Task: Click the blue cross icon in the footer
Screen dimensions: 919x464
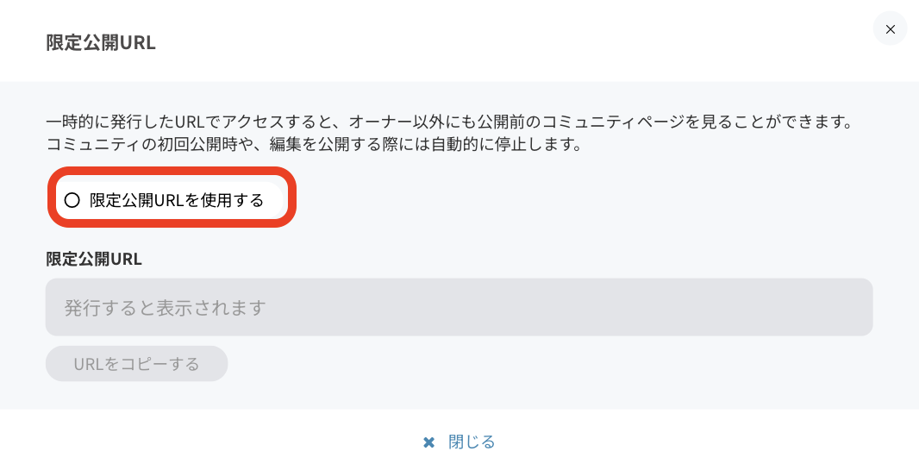Action: coord(428,442)
